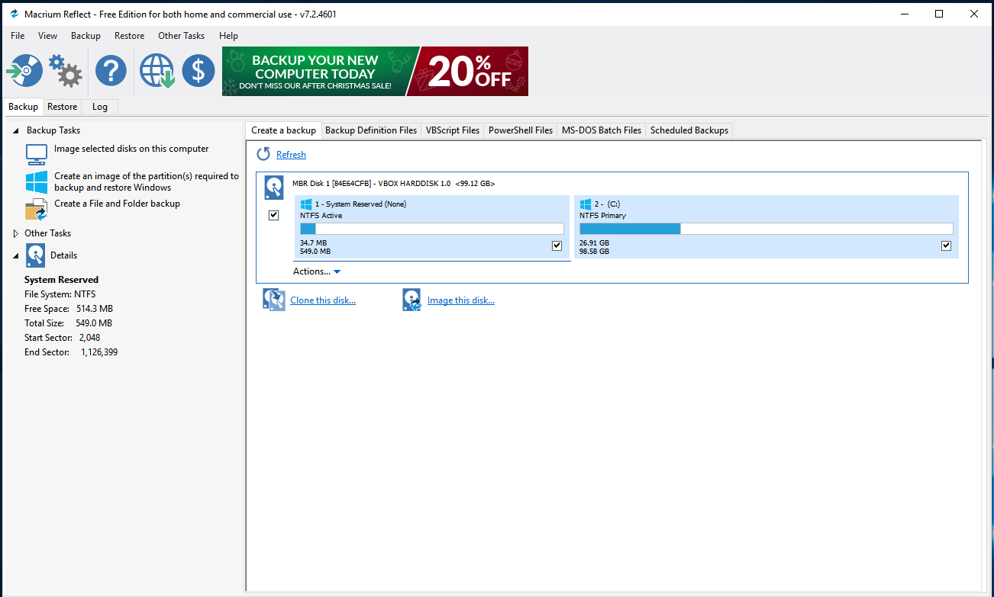Click the End Sector 1,126,399 value

(x=99, y=352)
